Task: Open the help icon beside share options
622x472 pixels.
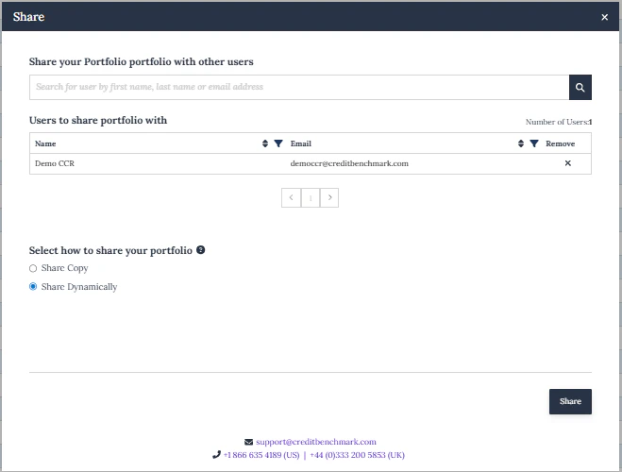Action: click(201, 250)
